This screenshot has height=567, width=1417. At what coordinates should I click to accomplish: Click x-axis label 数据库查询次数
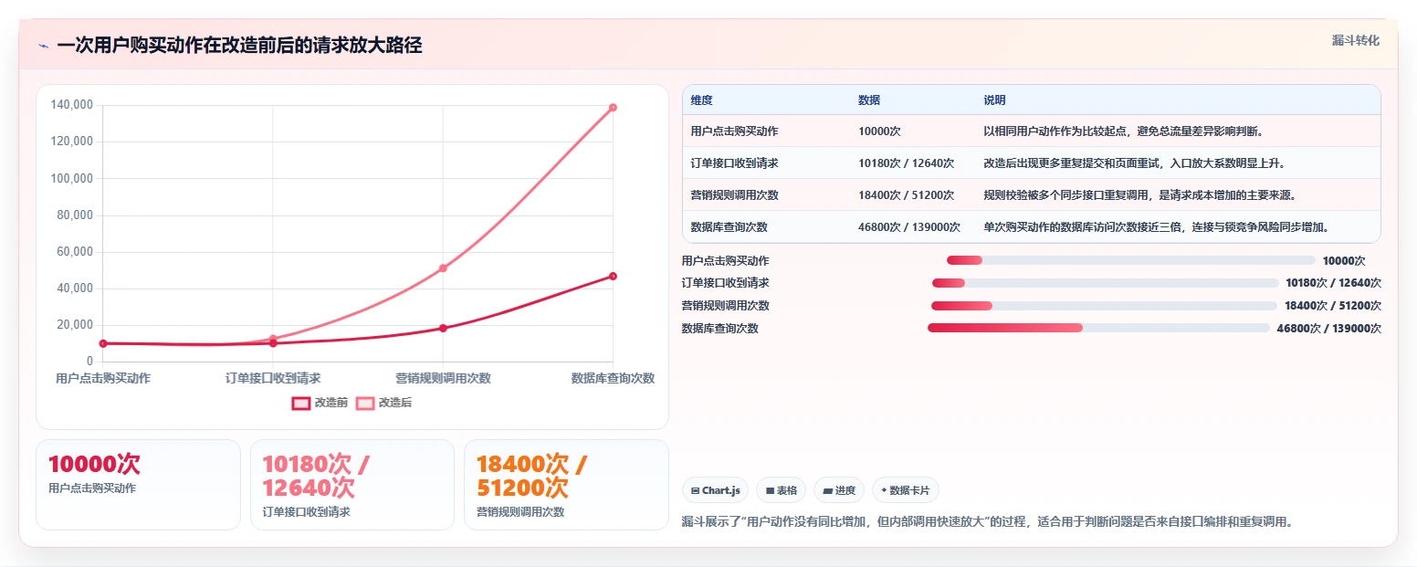(613, 378)
